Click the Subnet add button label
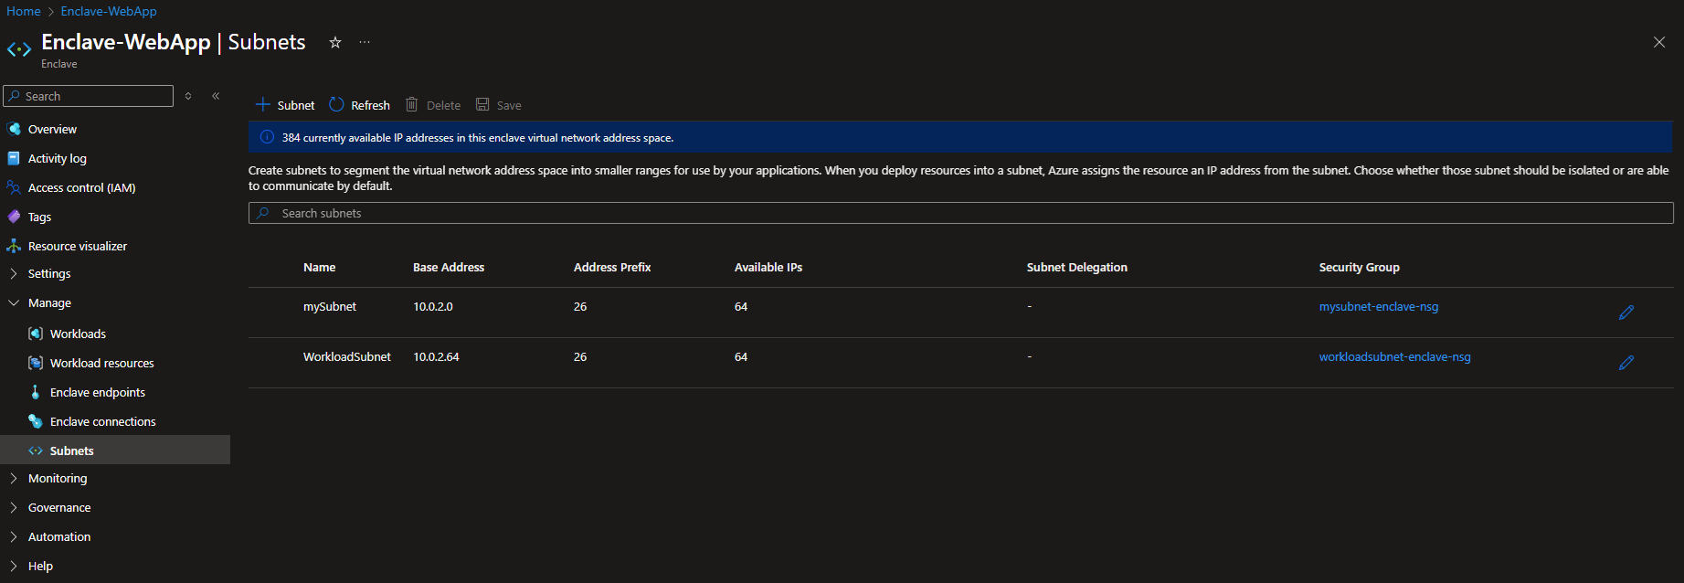1684x583 pixels. 296,105
